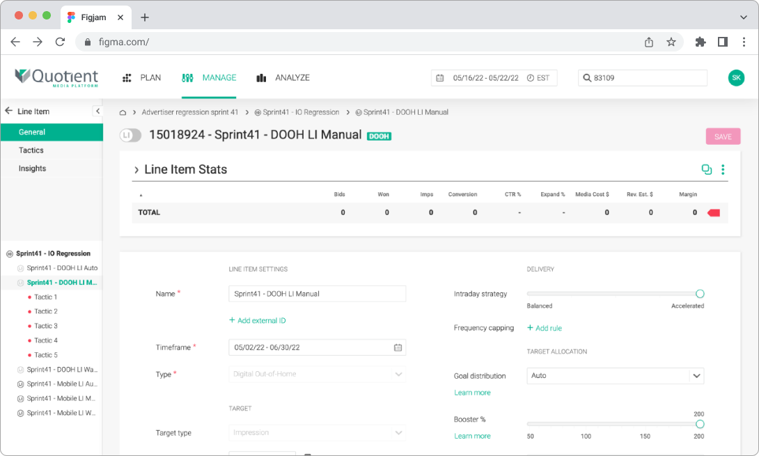Open the Chrome three-dot menu

[744, 42]
